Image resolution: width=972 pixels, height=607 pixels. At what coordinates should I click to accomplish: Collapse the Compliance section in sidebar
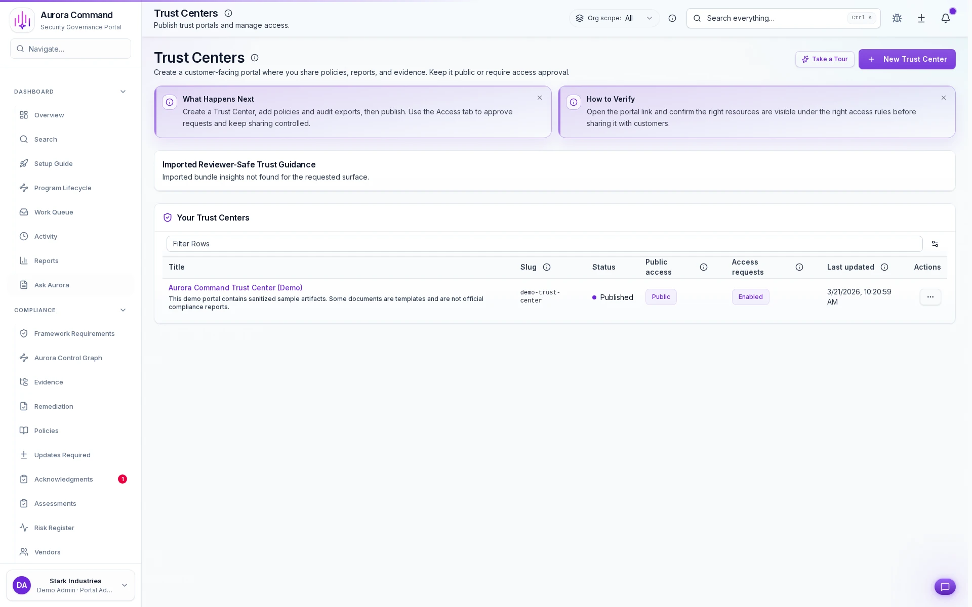(x=123, y=310)
